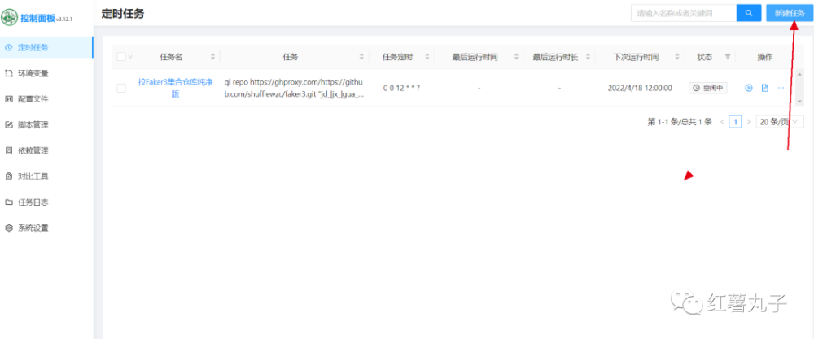The image size is (814, 339).
Task: Open the 20 条/页 page size dropdown
Action: point(780,122)
